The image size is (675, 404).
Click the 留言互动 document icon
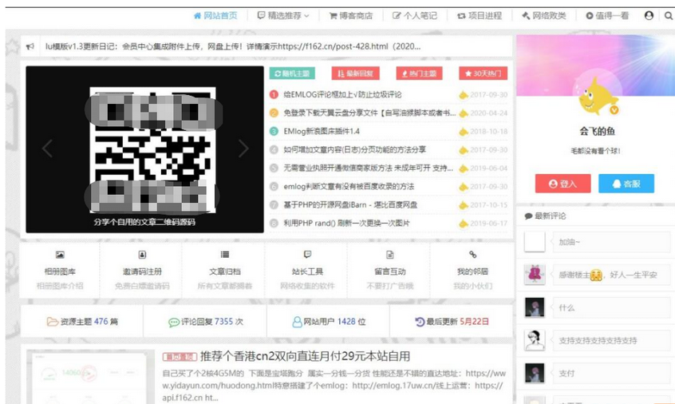point(390,255)
